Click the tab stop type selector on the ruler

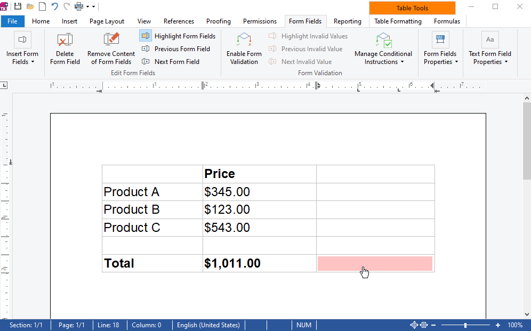click(4, 85)
